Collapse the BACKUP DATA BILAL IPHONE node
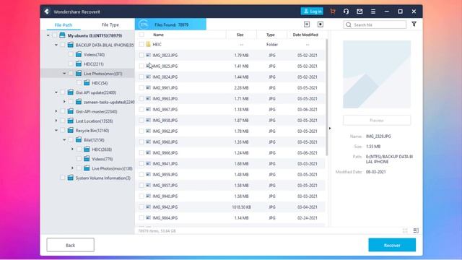Viewport: 462px width, 260px height. pyautogui.click(x=56, y=45)
